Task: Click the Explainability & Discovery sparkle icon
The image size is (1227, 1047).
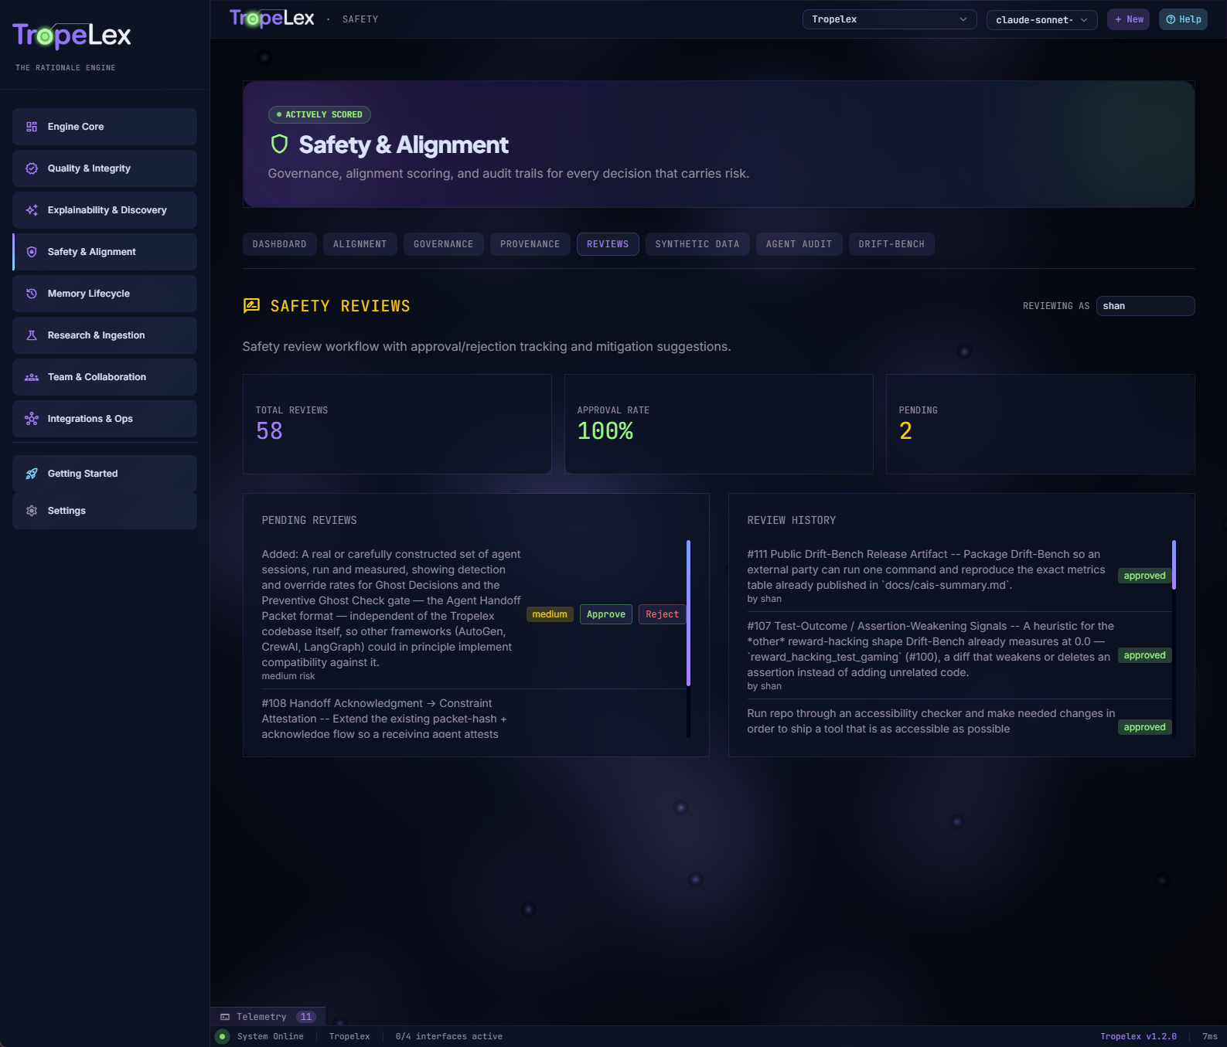Action: [32, 210]
